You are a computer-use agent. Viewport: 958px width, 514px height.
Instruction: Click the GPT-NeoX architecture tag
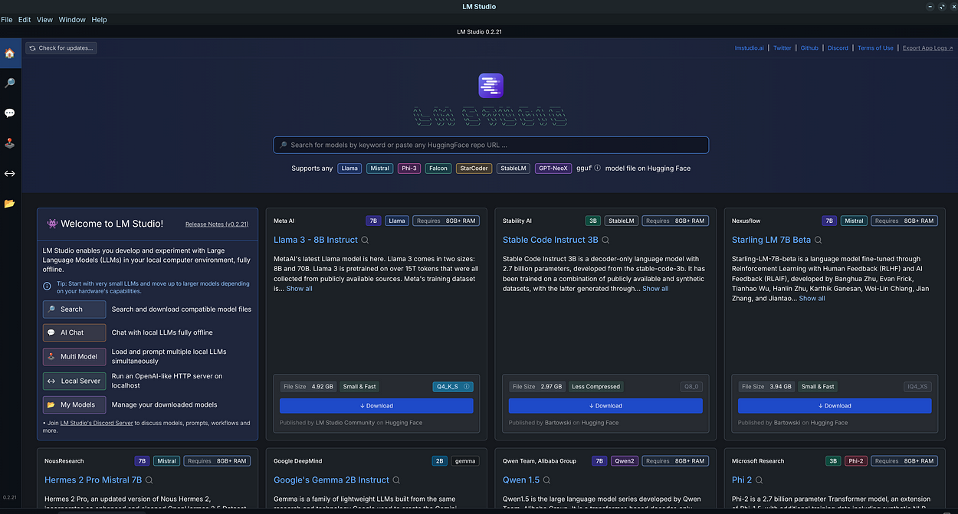click(x=553, y=169)
